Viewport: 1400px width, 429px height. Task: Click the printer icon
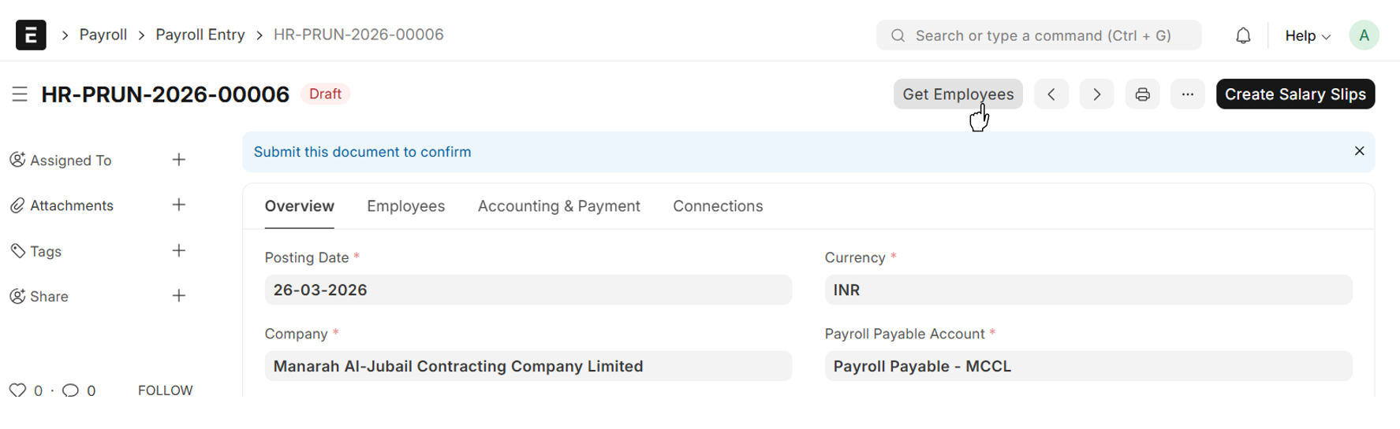click(x=1142, y=94)
